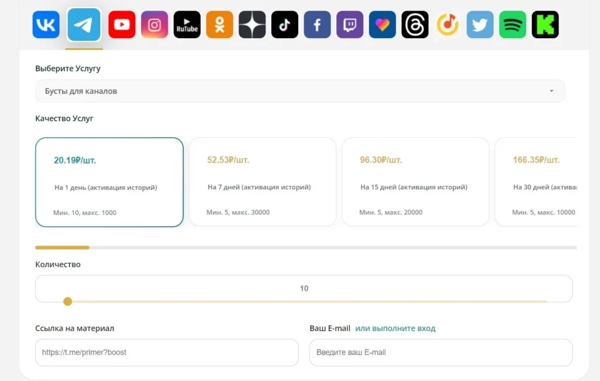Click the horizontal scrollbar under quality cards
The width and height of the screenshot is (600, 381).
point(306,248)
